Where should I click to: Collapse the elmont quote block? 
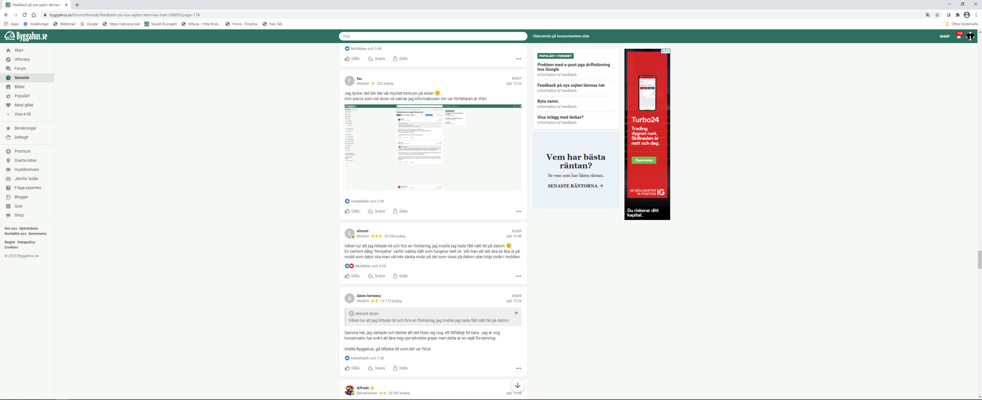(516, 313)
